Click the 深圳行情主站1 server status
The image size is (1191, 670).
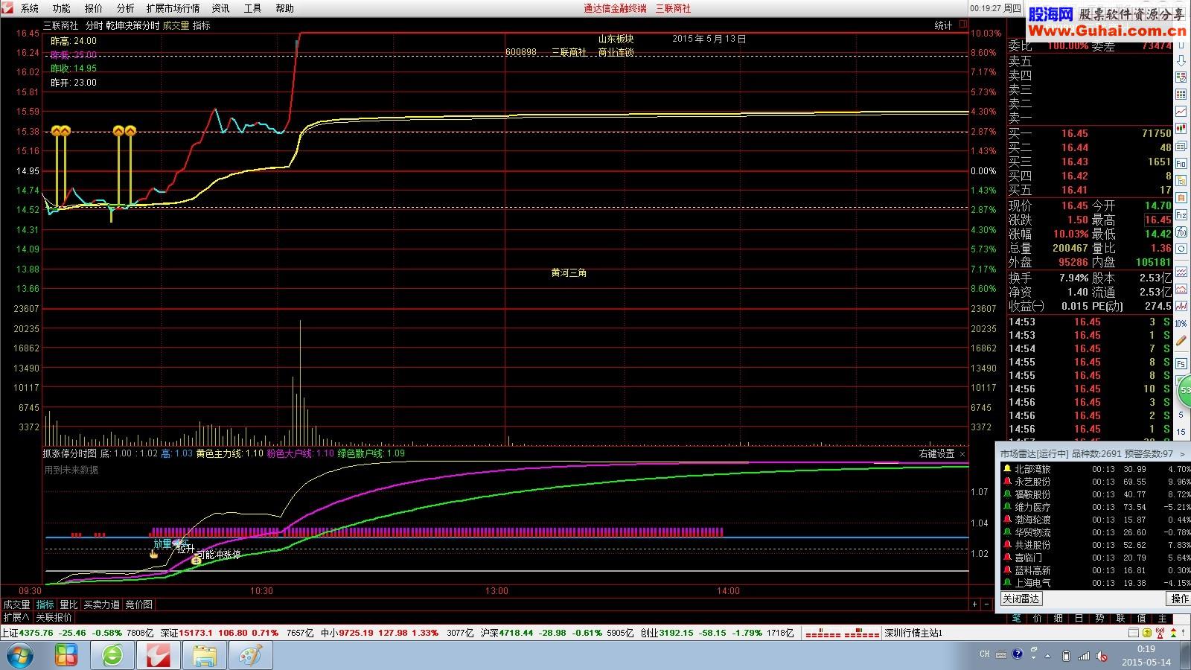point(913,633)
